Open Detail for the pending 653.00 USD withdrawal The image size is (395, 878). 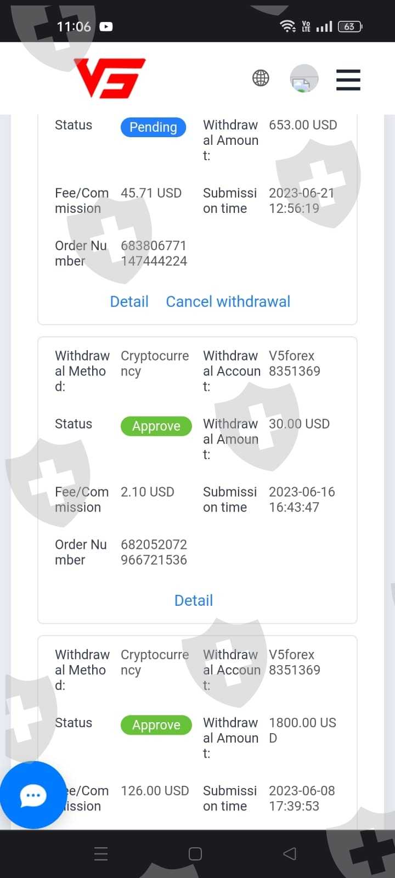point(129,301)
